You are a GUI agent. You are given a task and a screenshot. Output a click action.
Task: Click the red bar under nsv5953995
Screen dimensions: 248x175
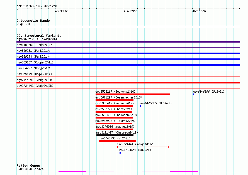[x=114, y=124]
